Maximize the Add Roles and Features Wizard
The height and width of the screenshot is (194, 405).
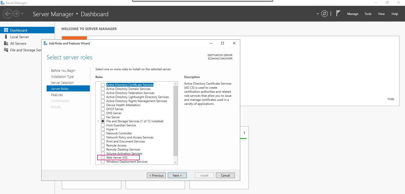(222, 43)
